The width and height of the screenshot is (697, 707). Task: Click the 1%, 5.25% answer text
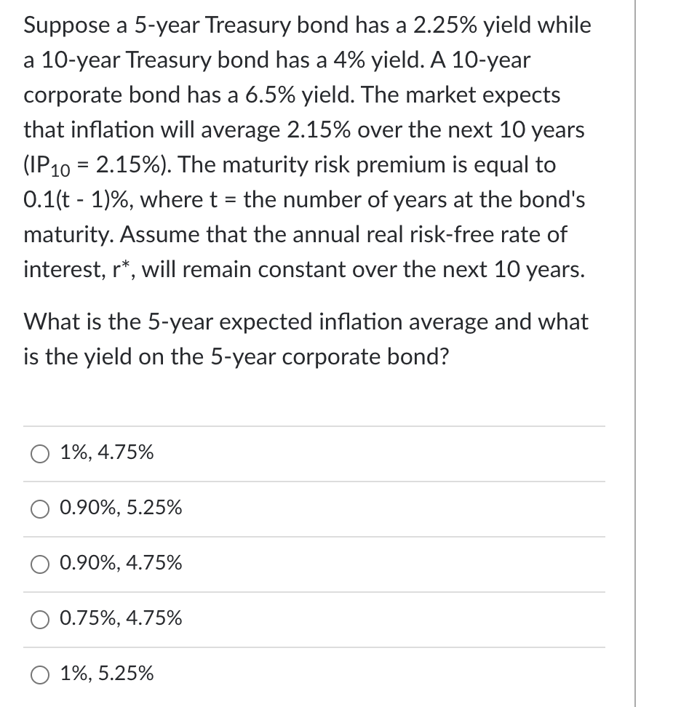click(107, 674)
